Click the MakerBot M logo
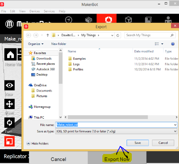 10,24
